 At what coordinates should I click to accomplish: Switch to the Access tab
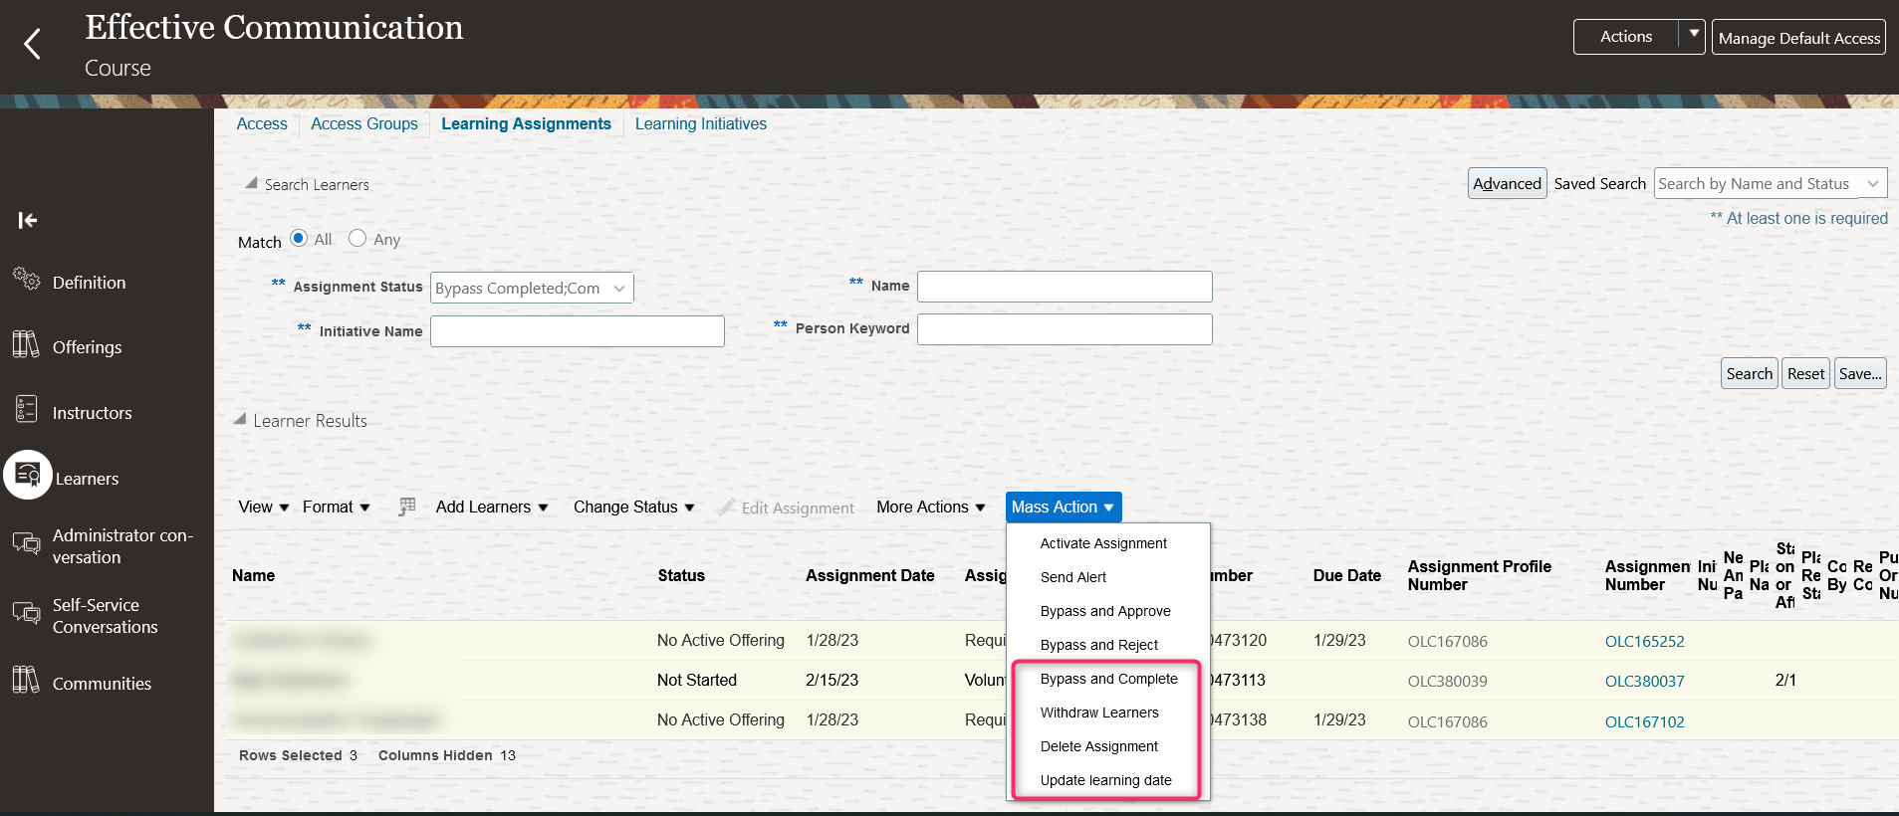(262, 123)
